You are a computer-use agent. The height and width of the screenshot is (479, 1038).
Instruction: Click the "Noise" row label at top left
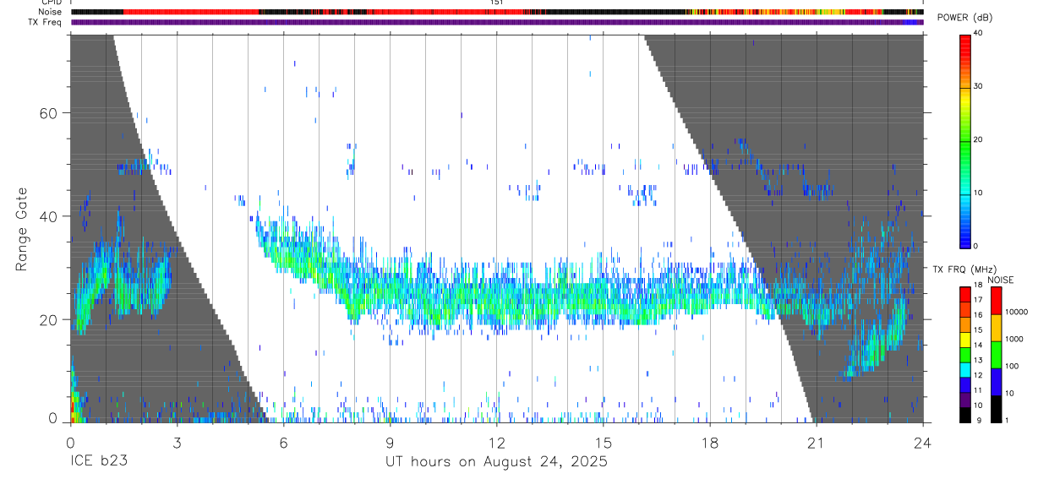(51, 12)
